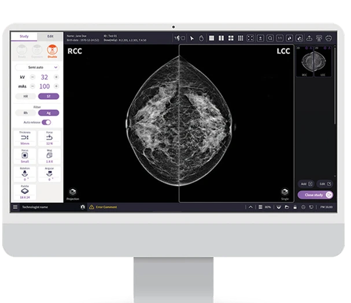The width and height of the screenshot is (351, 303).
Task: Decrease mAs with the minus button
Action: [x=33, y=86]
